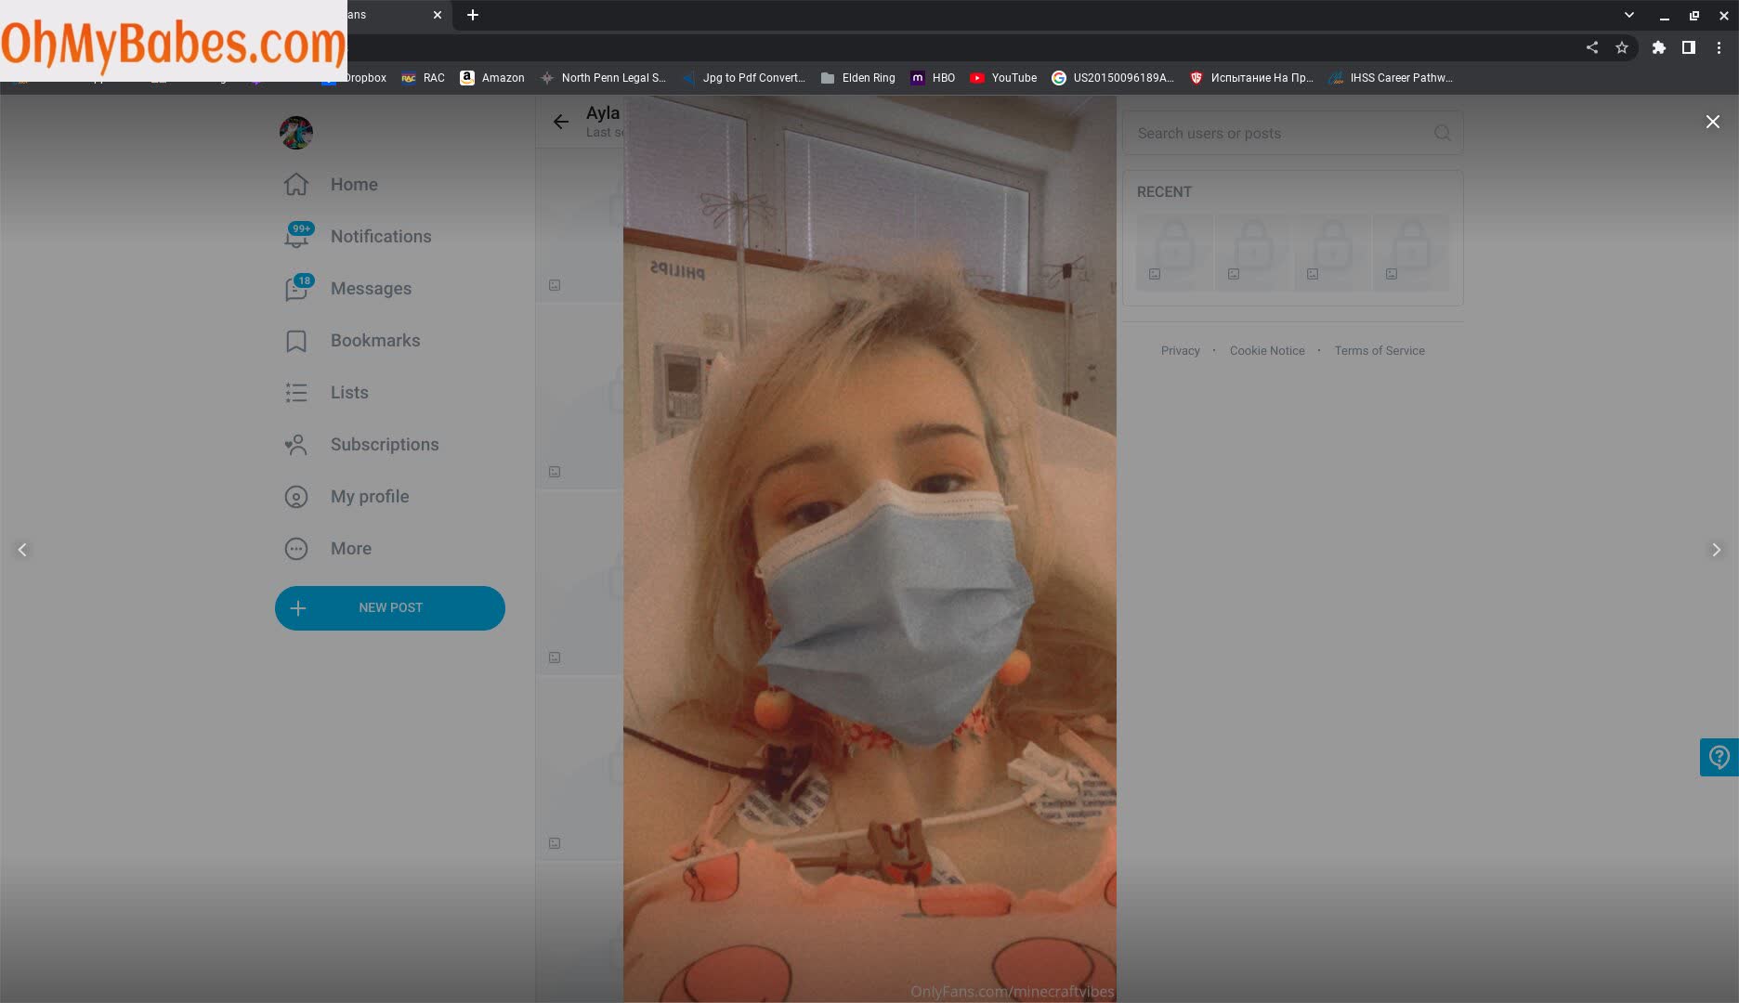Go back with arrow beside Ayla

pyautogui.click(x=560, y=122)
